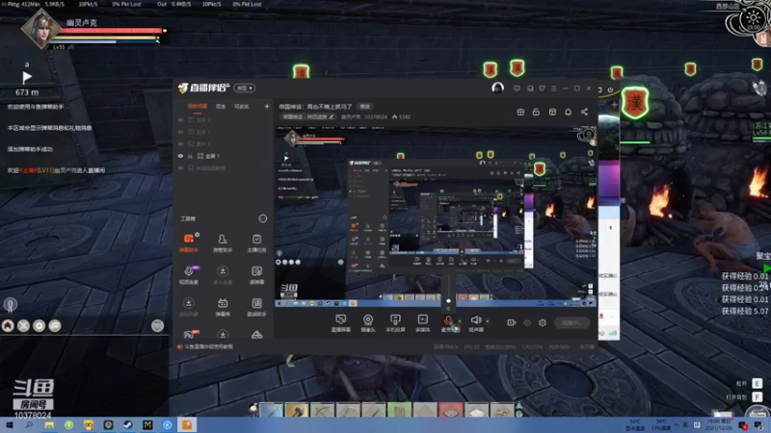Click the weather sun icon in game
The image size is (771, 433).
click(x=753, y=18)
